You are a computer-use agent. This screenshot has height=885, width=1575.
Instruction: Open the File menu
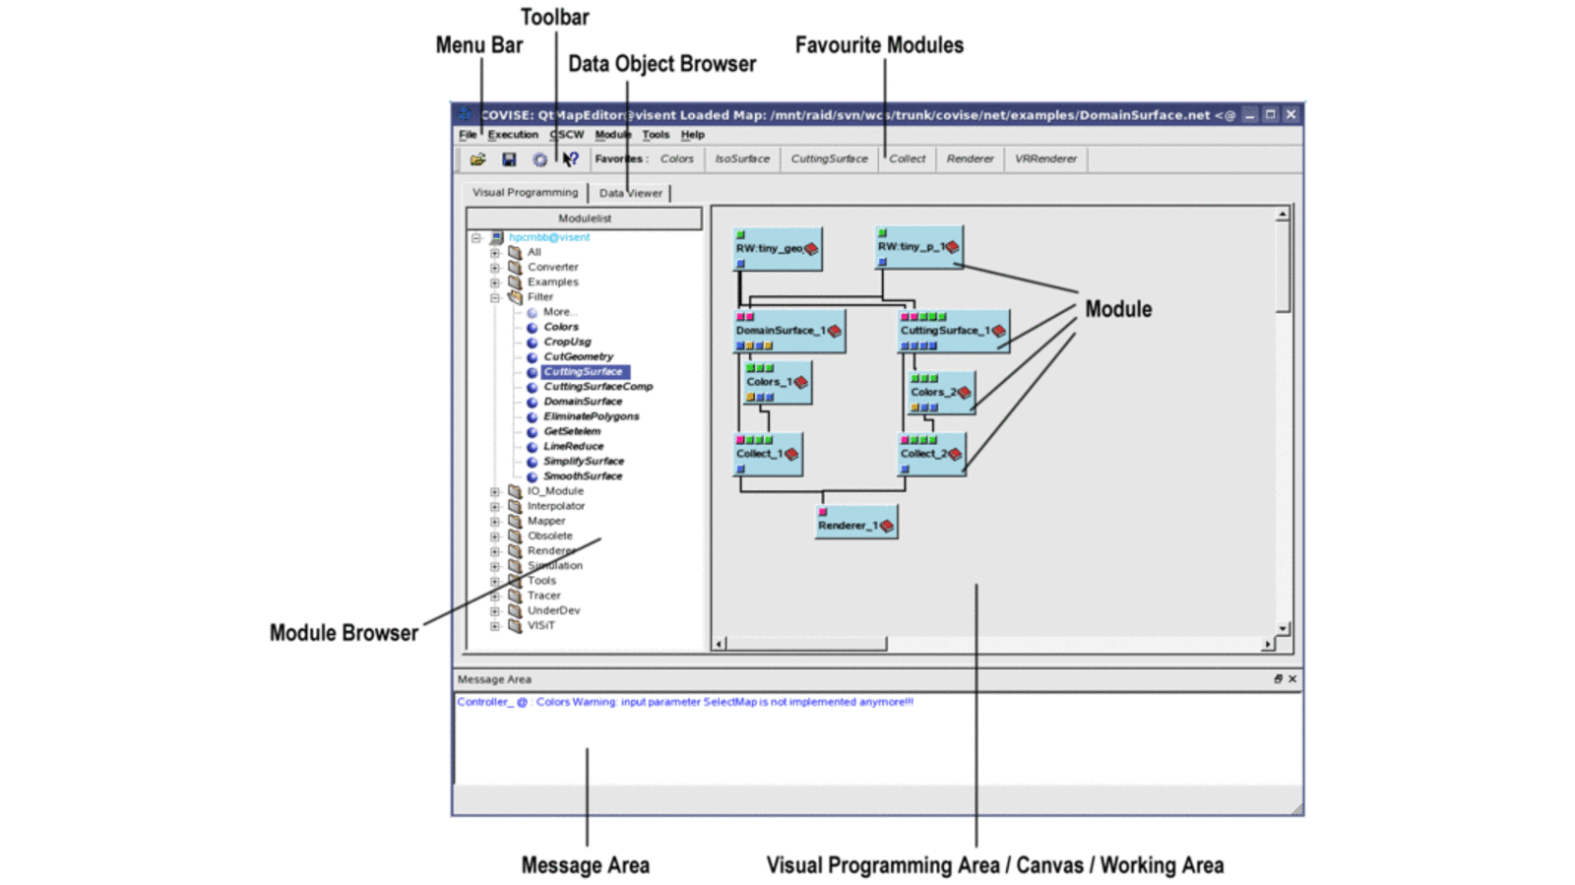point(468,135)
